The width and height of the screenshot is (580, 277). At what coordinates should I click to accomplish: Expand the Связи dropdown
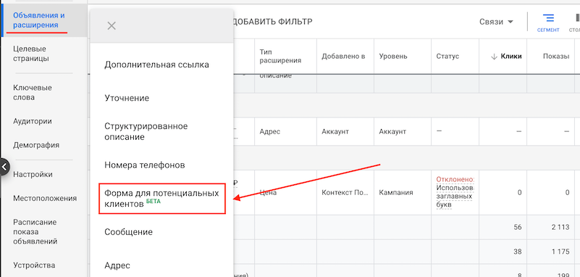tap(497, 22)
